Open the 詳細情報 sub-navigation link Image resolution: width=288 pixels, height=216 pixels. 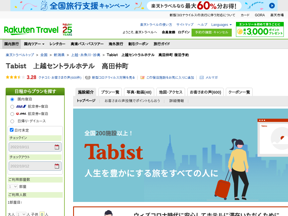177,101
